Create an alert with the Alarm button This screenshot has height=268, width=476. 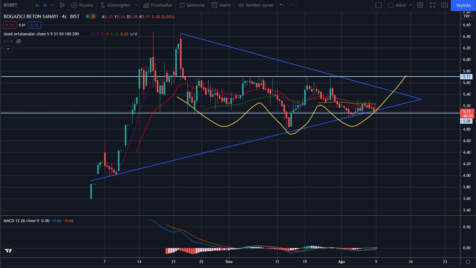pos(221,5)
